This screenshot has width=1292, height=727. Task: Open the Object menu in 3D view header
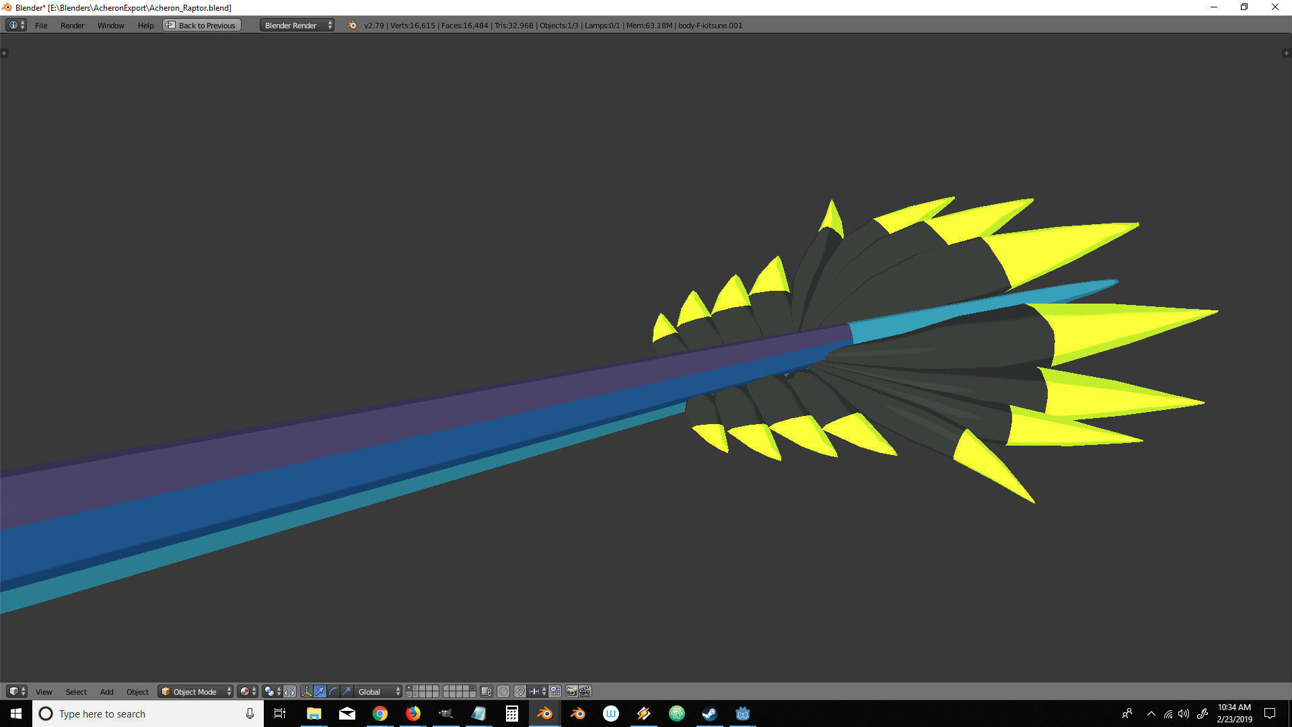[x=137, y=691]
